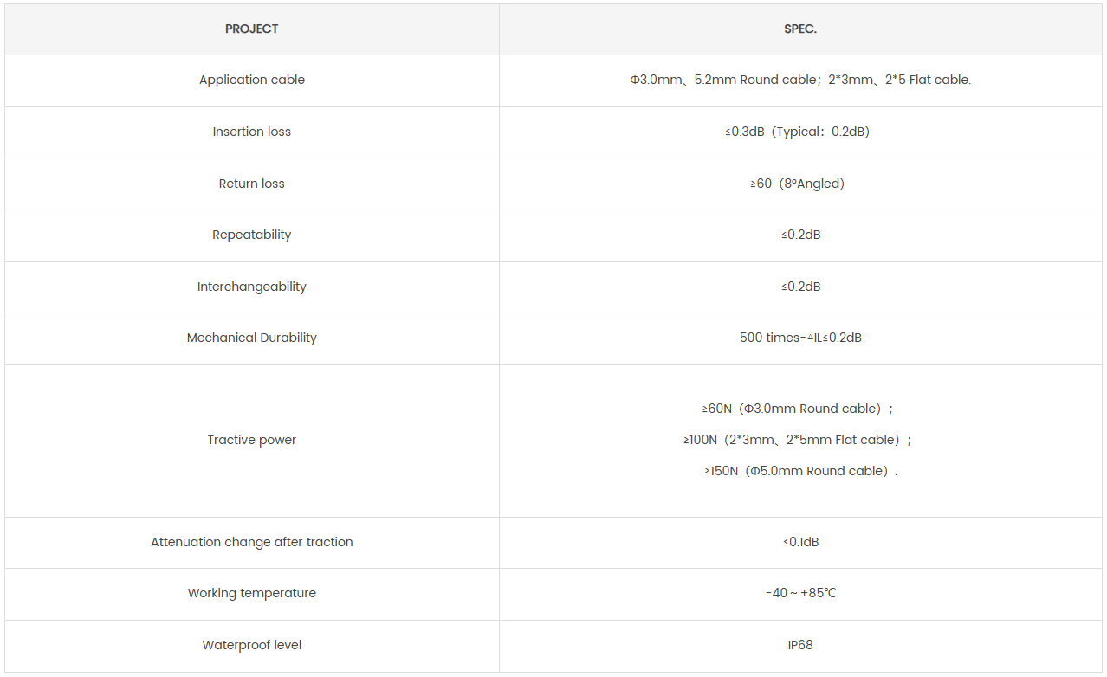The image size is (1107, 677).
Task: Select the Waterproof level label
Action: (x=252, y=645)
